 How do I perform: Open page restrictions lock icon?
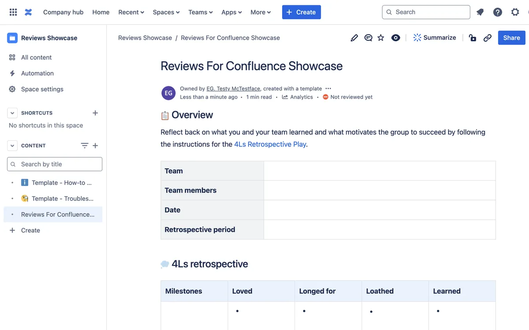tap(473, 38)
